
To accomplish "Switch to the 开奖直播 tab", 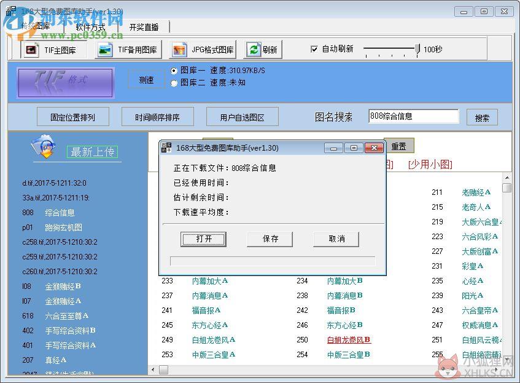I will click(x=144, y=27).
